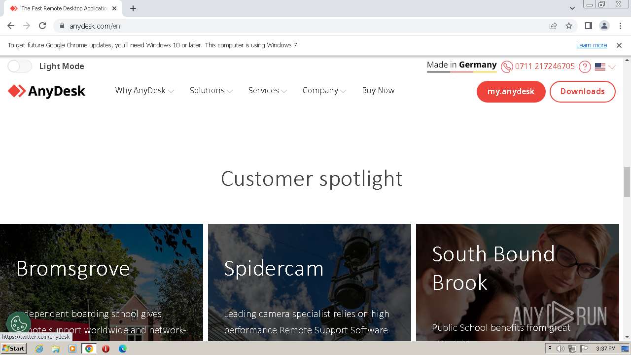Open the South Bound Brook card
Image resolution: width=631 pixels, height=355 pixels.
tap(518, 283)
